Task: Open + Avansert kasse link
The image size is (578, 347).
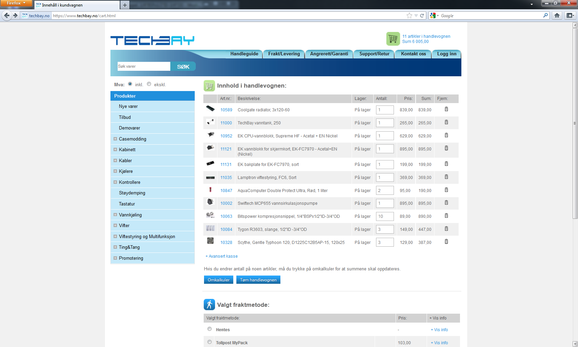Action: coord(222,256)
